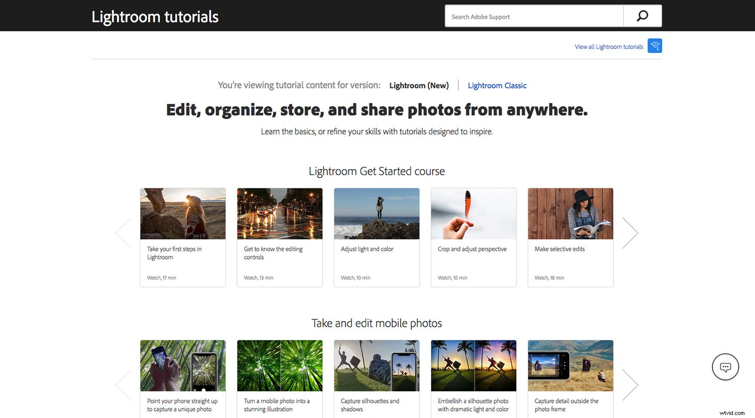Select the Lightroom Classic version option
755x418 pixels.
click(497, 86)
